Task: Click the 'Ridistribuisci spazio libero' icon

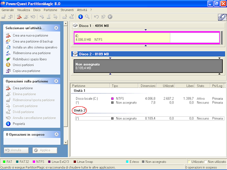Action: pos(9,59)
